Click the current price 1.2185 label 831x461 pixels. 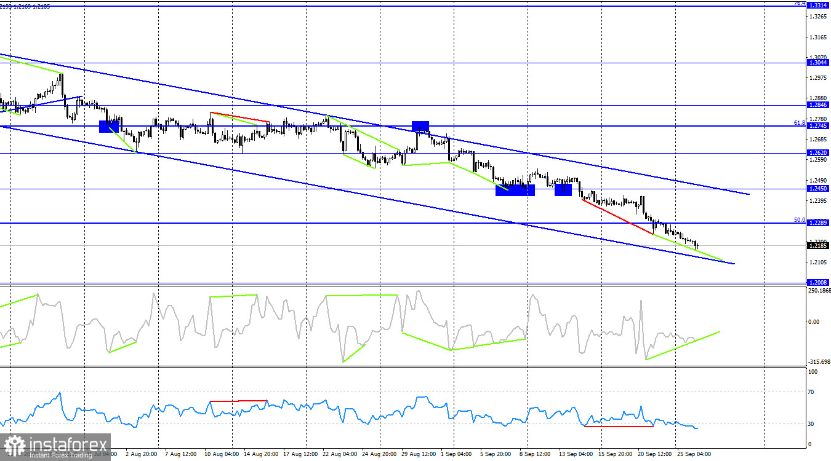(x=818, y=246)
